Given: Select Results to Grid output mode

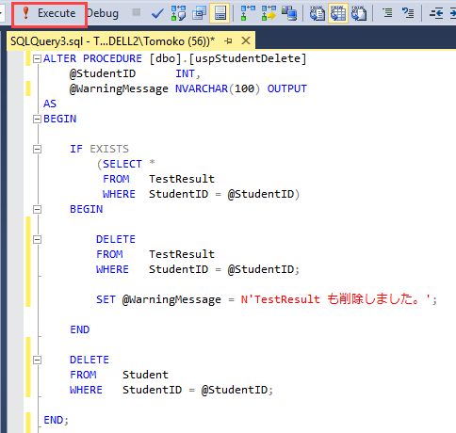Looking at the screenshot, I should 338,13.
